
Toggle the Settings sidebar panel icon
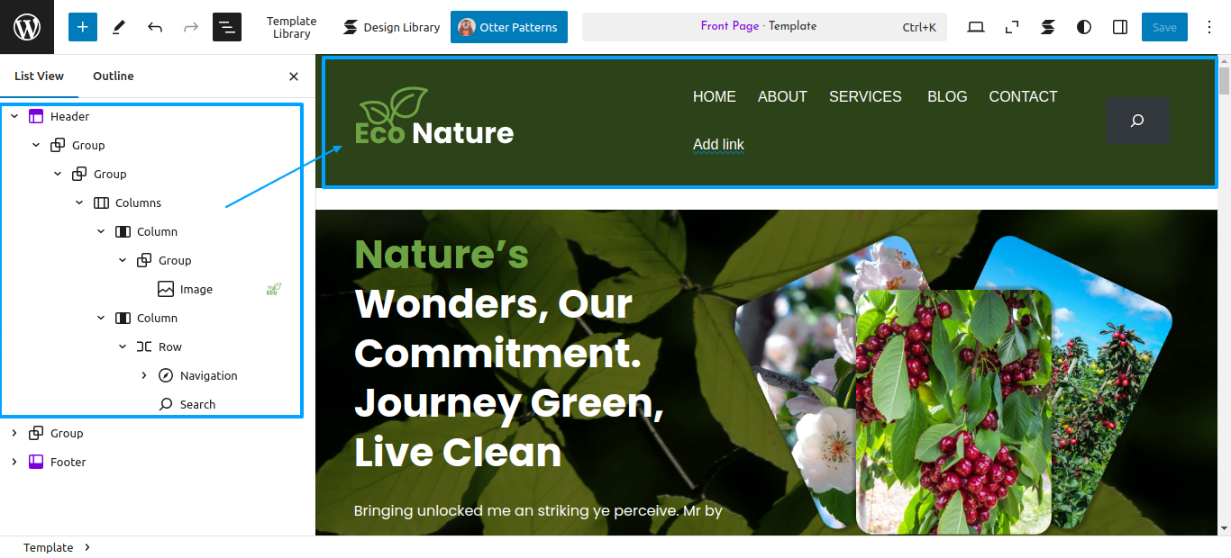(x=1120, y=27)
